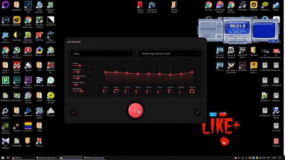Open BlueStacks shortcut at top right
Viewport: 285px width, 160px height.
(x=265, y=6)
